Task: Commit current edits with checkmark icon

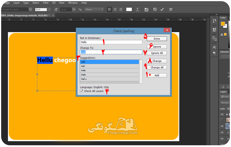Action: (162, 10)
